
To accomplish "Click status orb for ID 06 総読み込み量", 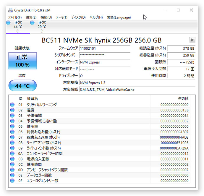I will (12, 132).
